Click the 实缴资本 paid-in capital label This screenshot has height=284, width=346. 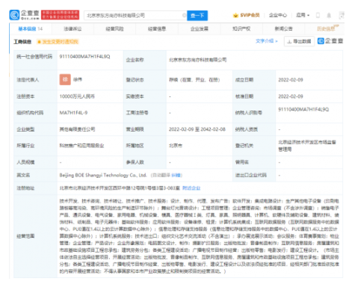click(x=135, y=96)
